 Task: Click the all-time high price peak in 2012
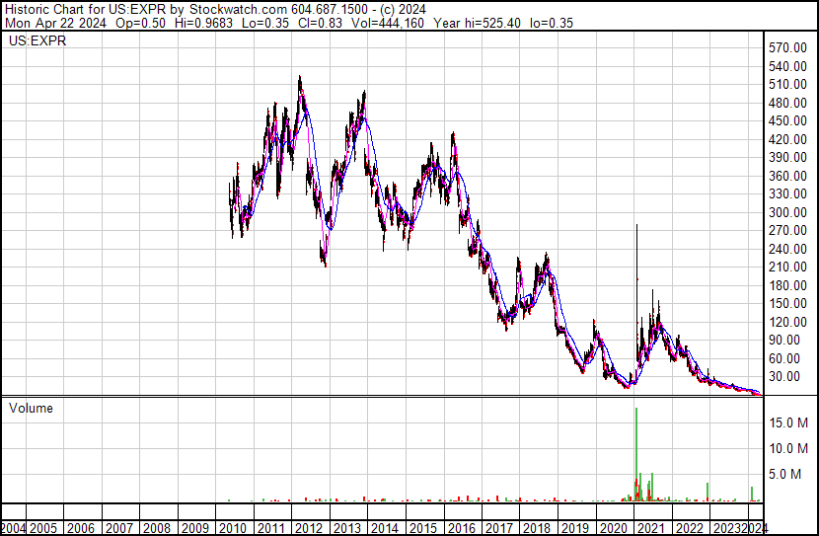(x=300, y=81)
